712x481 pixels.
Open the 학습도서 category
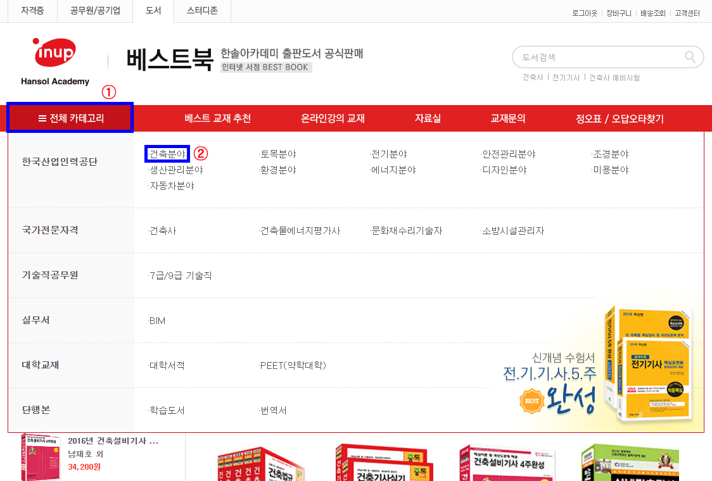166,411
